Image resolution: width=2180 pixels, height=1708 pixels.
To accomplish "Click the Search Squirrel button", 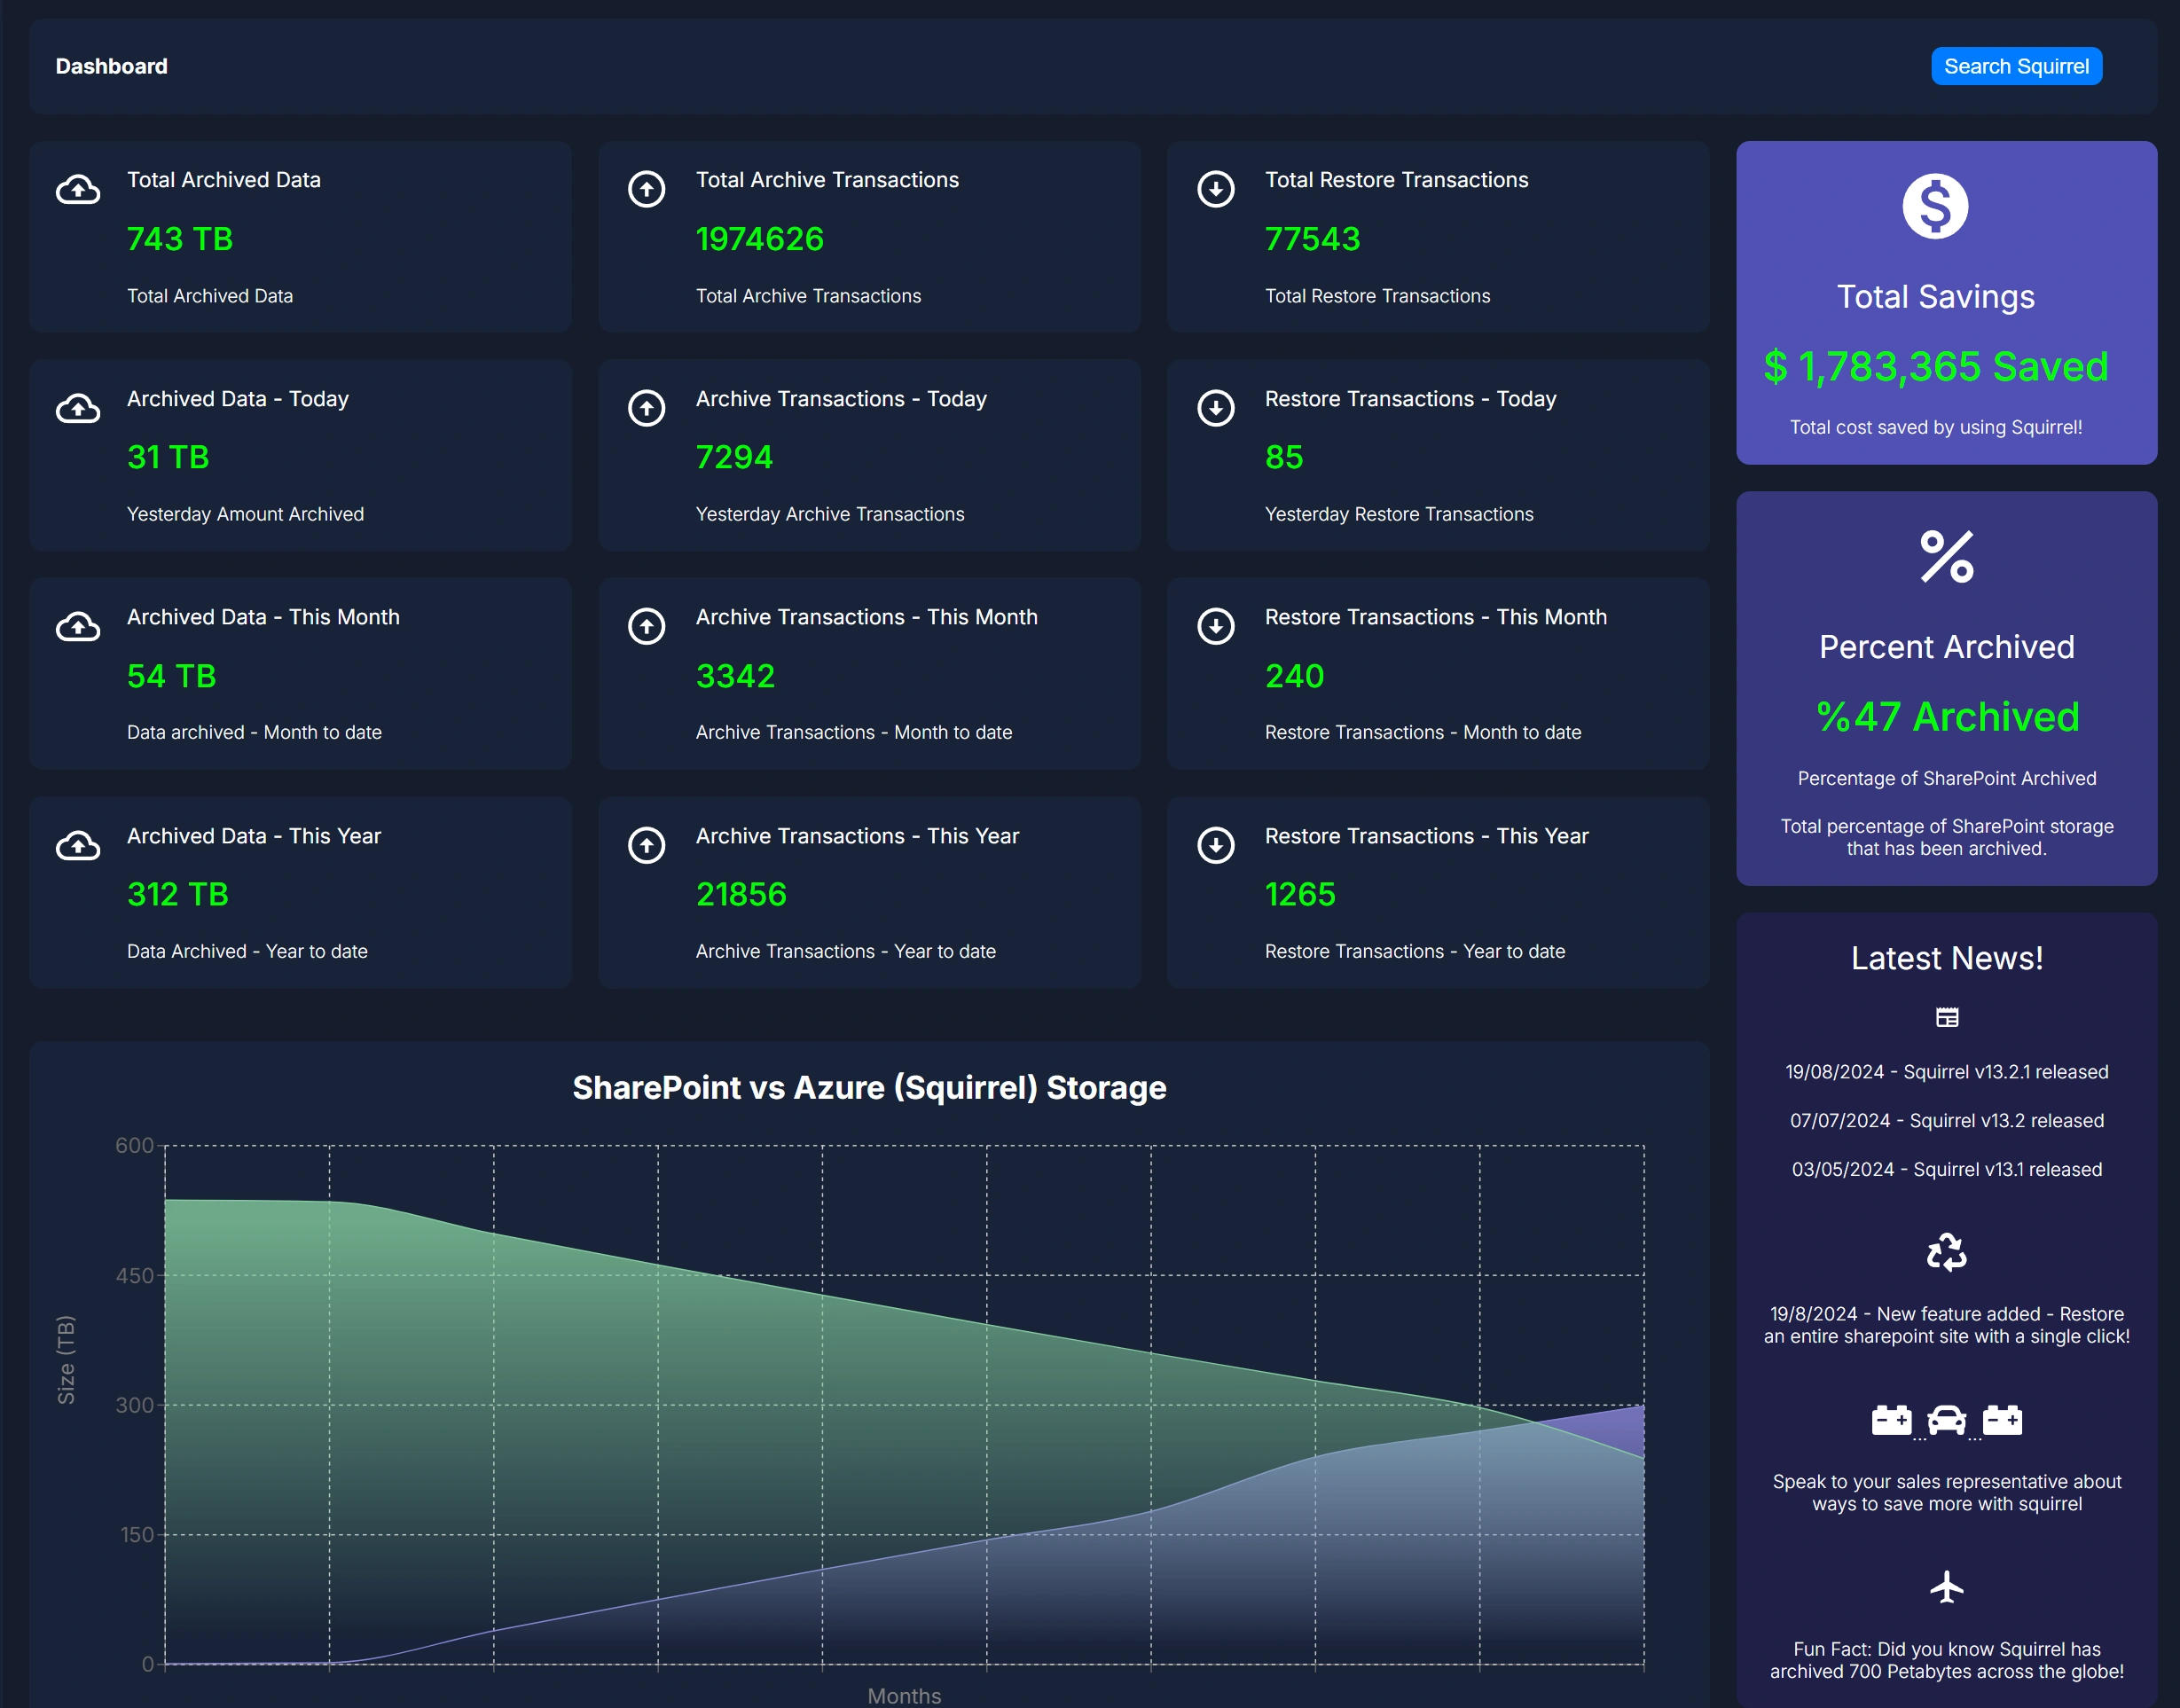I will pos(2015,66).
